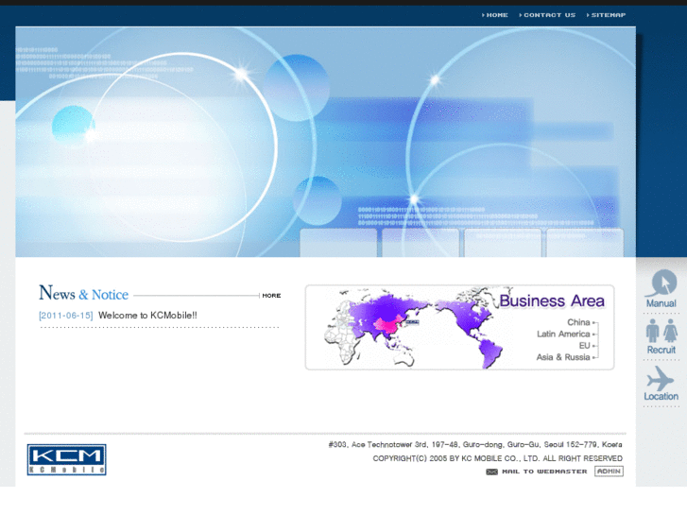Image resolution: width=687 pixels, height=515 pixels.
Task: Click the [2011-06-15] news date
Action: click(66, 316)
